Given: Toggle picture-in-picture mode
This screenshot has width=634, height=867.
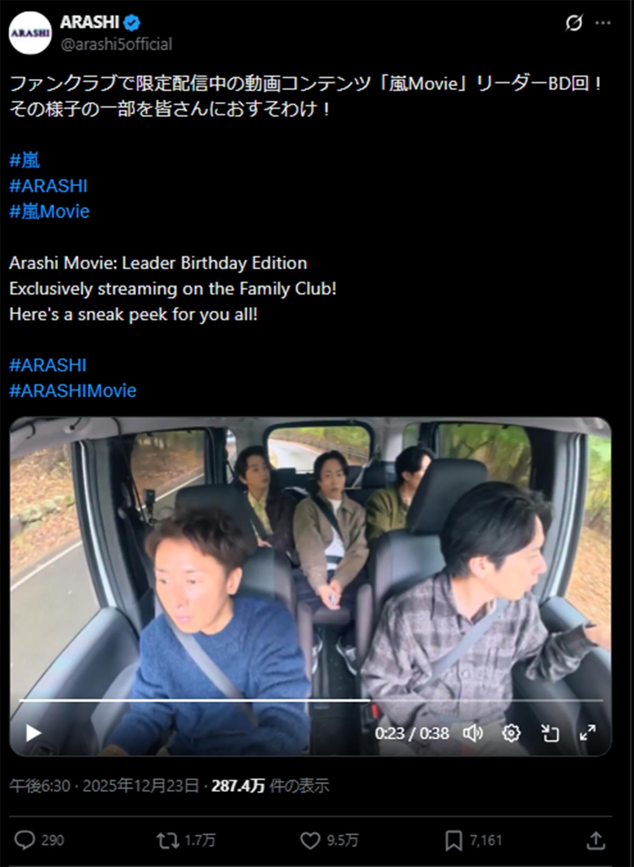Looking at the screenshot, I should coord(549,733).
